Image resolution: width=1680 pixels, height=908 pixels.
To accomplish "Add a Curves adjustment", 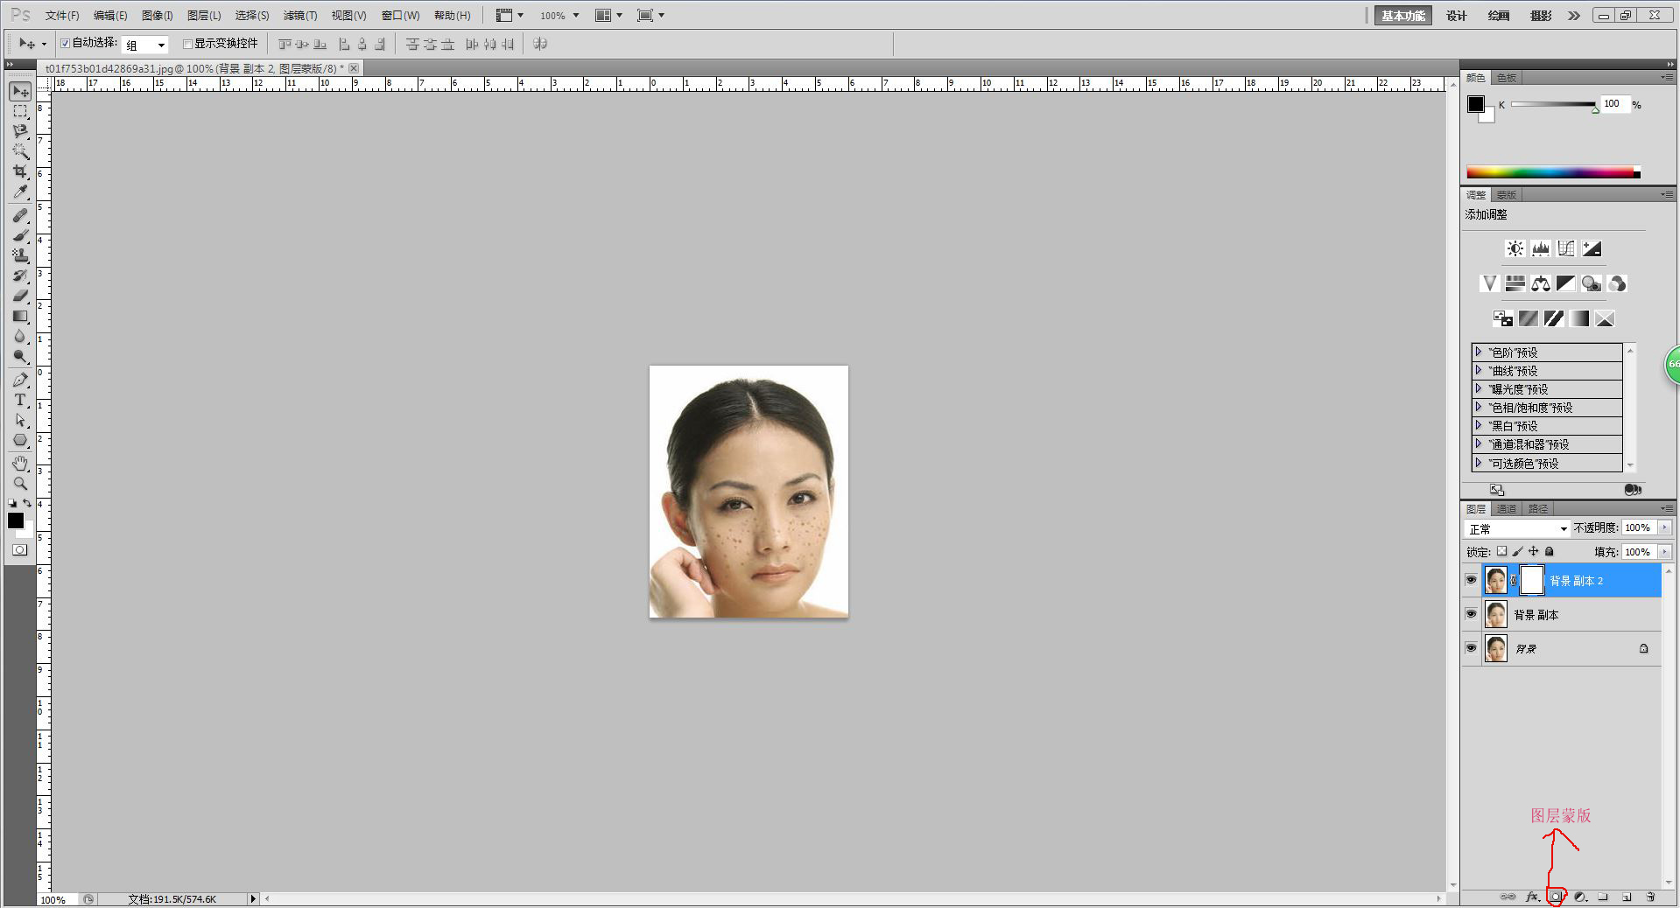I will tap(1566, 248).
